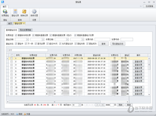
Task: Expand the first 开票日期 date dropdown
Action: point(68,40)
